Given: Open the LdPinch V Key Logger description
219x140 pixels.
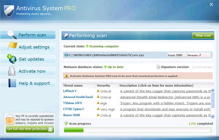Looking at the screenshot, I should coord(165,91).
